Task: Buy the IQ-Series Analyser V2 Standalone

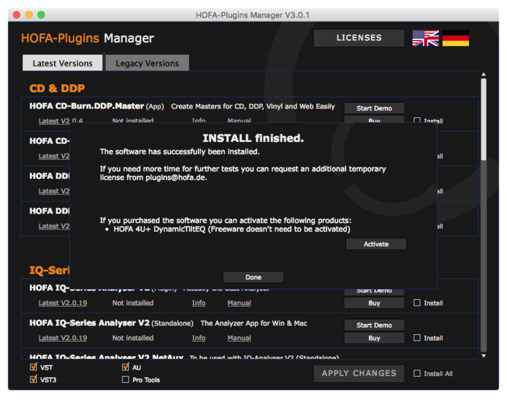Action: click(374, 338)
